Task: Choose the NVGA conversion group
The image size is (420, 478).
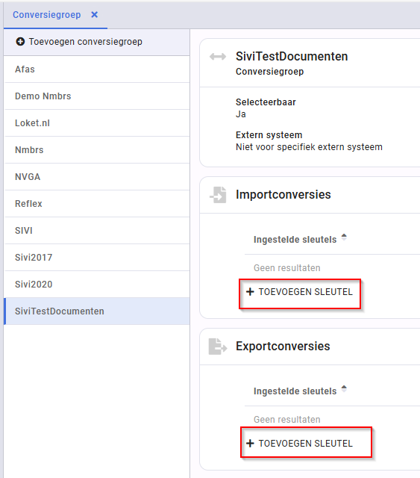Action: pos(96,177)
